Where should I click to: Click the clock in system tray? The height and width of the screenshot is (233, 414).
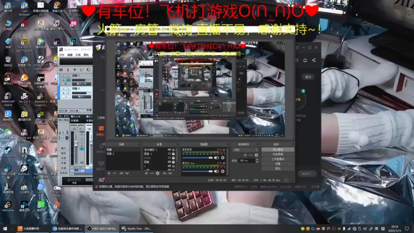(394, 228)
